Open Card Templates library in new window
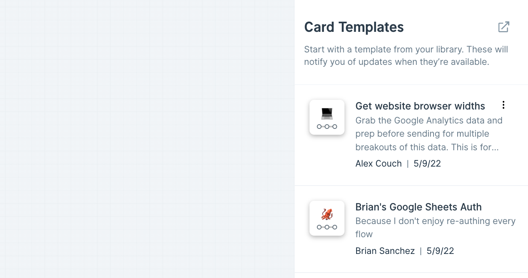 pos(504,27)
